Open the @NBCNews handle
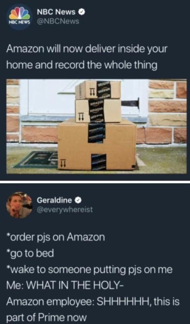This screenshot has width=190, height=324. point(58,21)
